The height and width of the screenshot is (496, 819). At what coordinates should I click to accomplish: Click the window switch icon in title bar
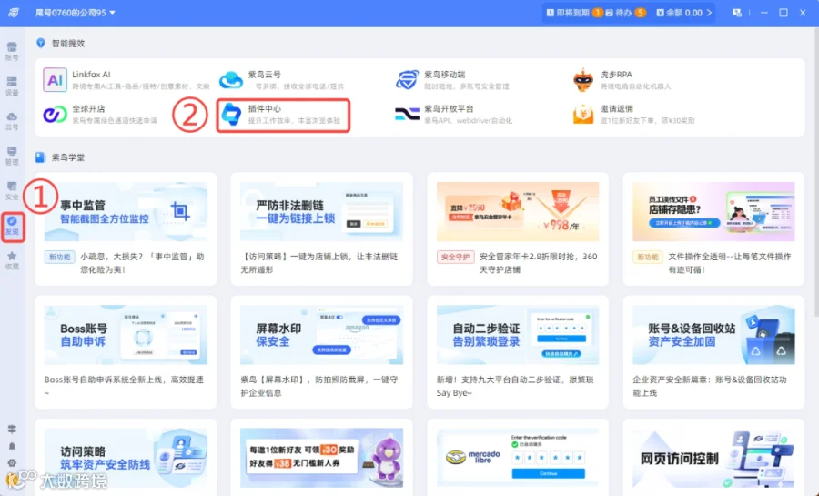(x=737, y=13)
